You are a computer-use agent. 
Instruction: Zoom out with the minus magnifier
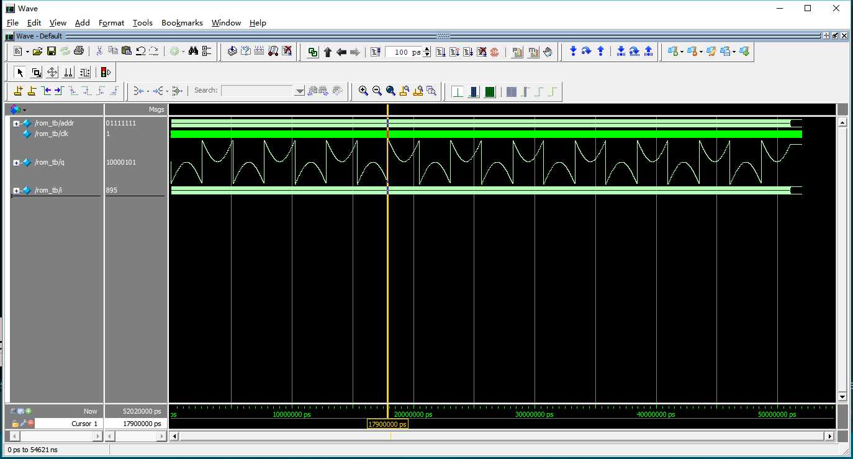[377, 91]
